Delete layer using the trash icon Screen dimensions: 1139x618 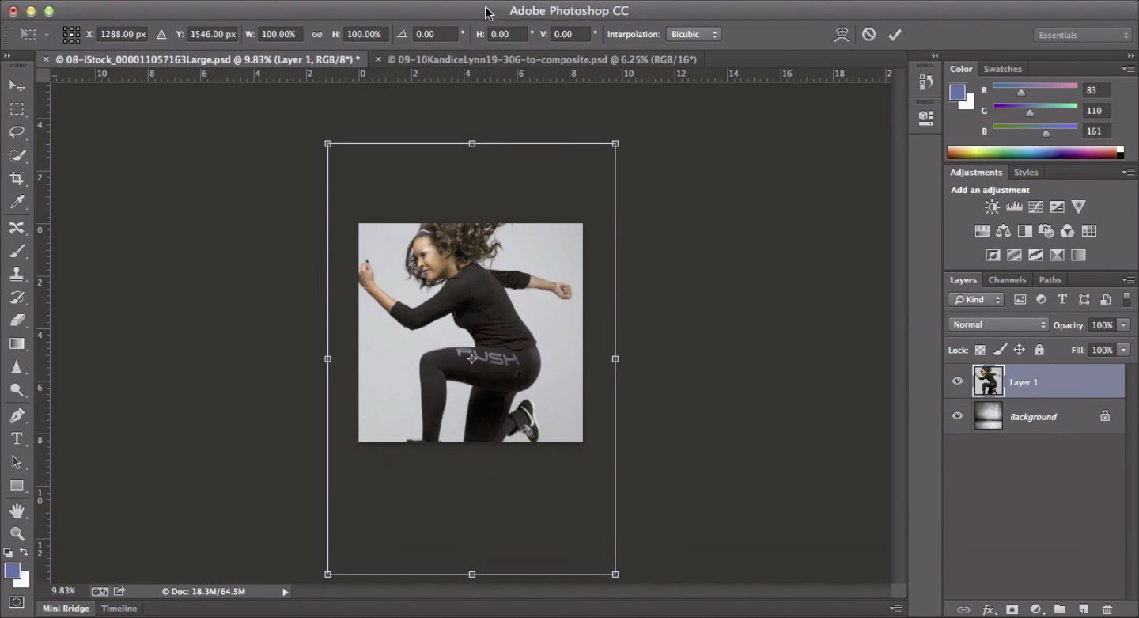coord(1107,609)
